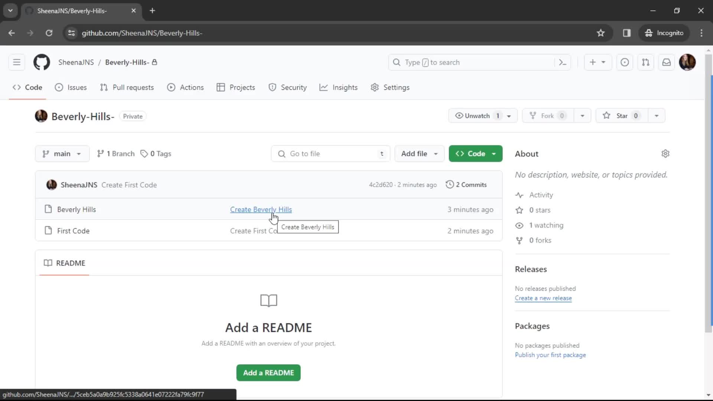Viewport: 713px width, 401px height.
Task: Expand the Star dropdown arrow
Action: click(657, 115)
